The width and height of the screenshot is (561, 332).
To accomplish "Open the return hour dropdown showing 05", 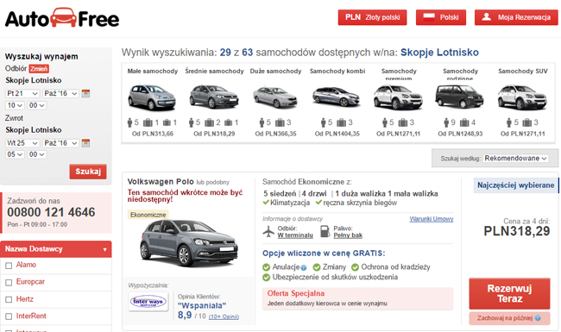I will pos(15,154).
